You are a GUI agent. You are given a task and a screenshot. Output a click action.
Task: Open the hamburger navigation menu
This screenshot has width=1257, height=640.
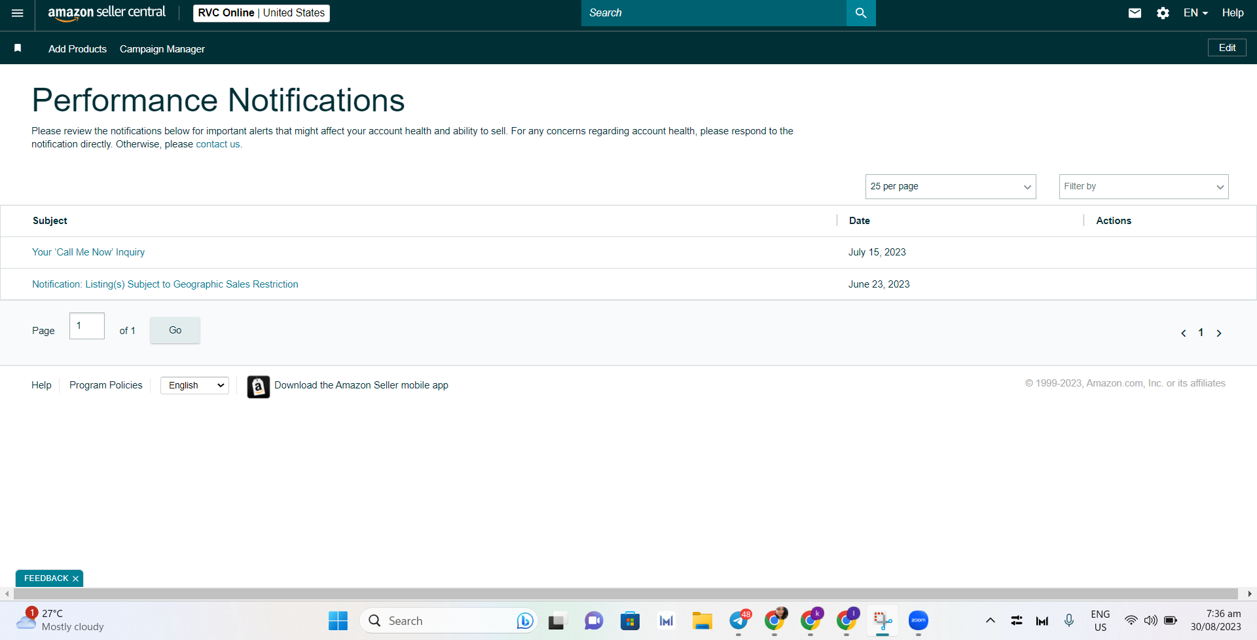pos(18,13)
